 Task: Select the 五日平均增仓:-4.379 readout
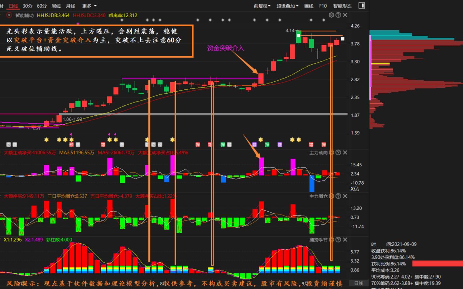coord(111,196)
